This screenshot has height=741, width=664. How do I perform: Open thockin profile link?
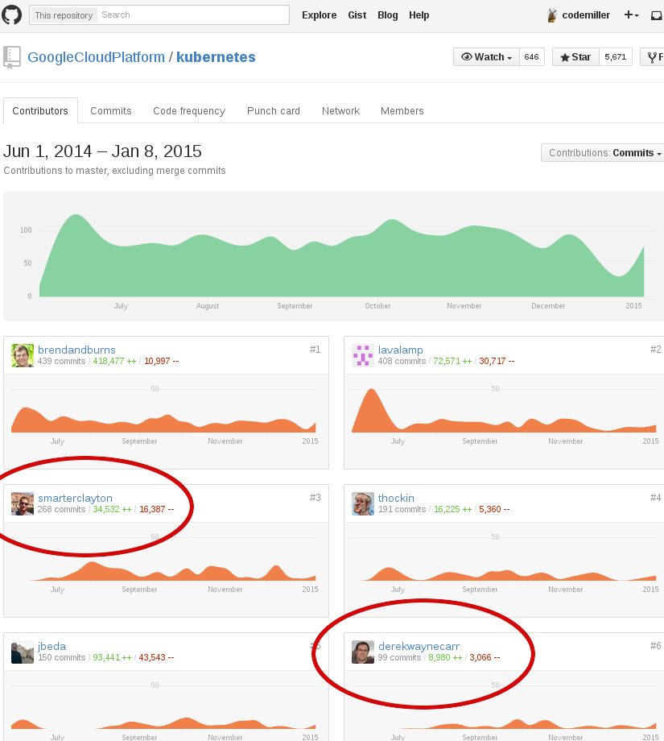(396, 498)
